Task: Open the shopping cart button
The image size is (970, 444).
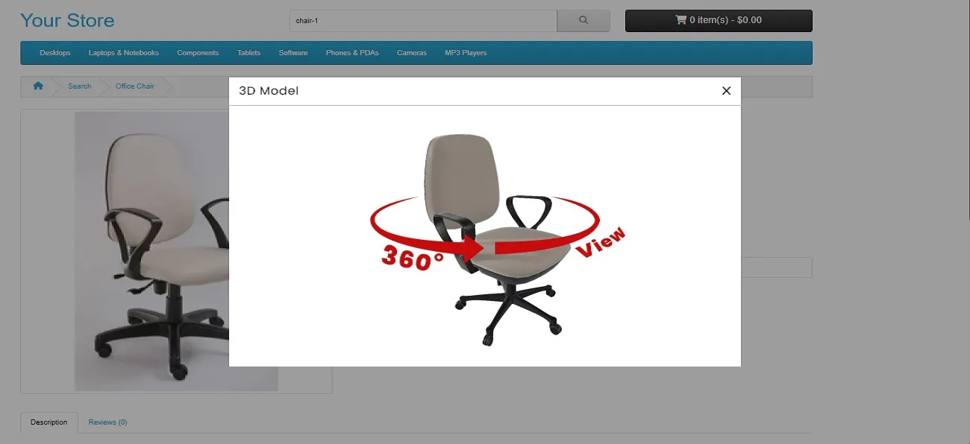Action: (718, 21)
